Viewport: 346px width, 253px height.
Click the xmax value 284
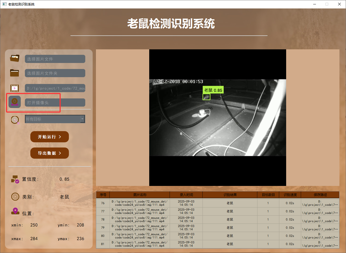point(34,239)
